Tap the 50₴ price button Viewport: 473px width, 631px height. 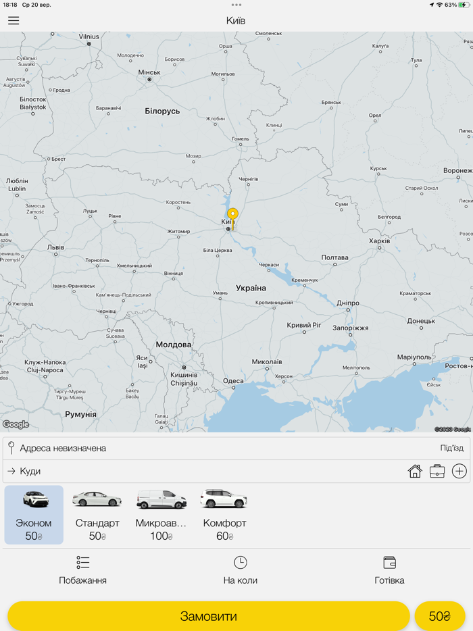[x=440, y=616]
